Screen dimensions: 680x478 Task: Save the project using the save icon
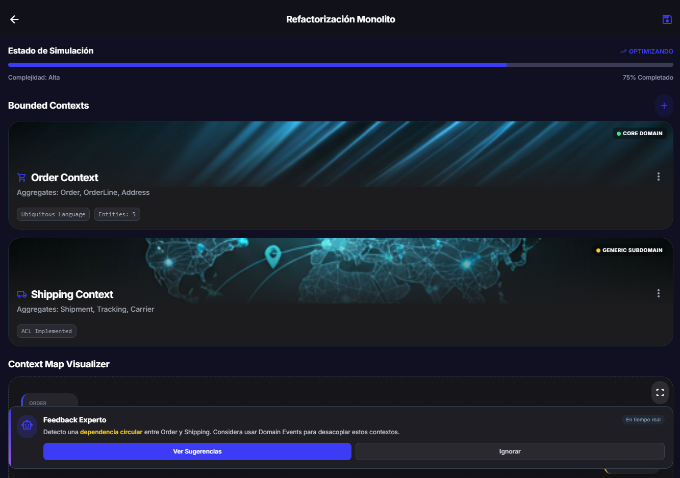click(x=667, y=19)
